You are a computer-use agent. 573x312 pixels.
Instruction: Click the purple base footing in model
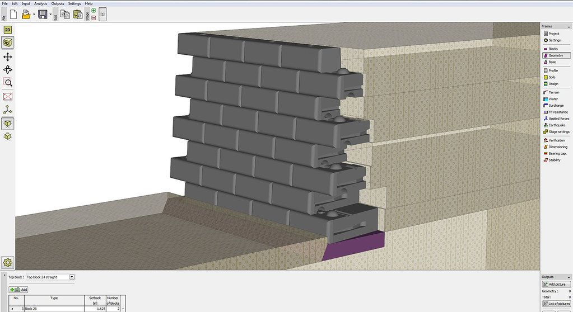point(354,246)
